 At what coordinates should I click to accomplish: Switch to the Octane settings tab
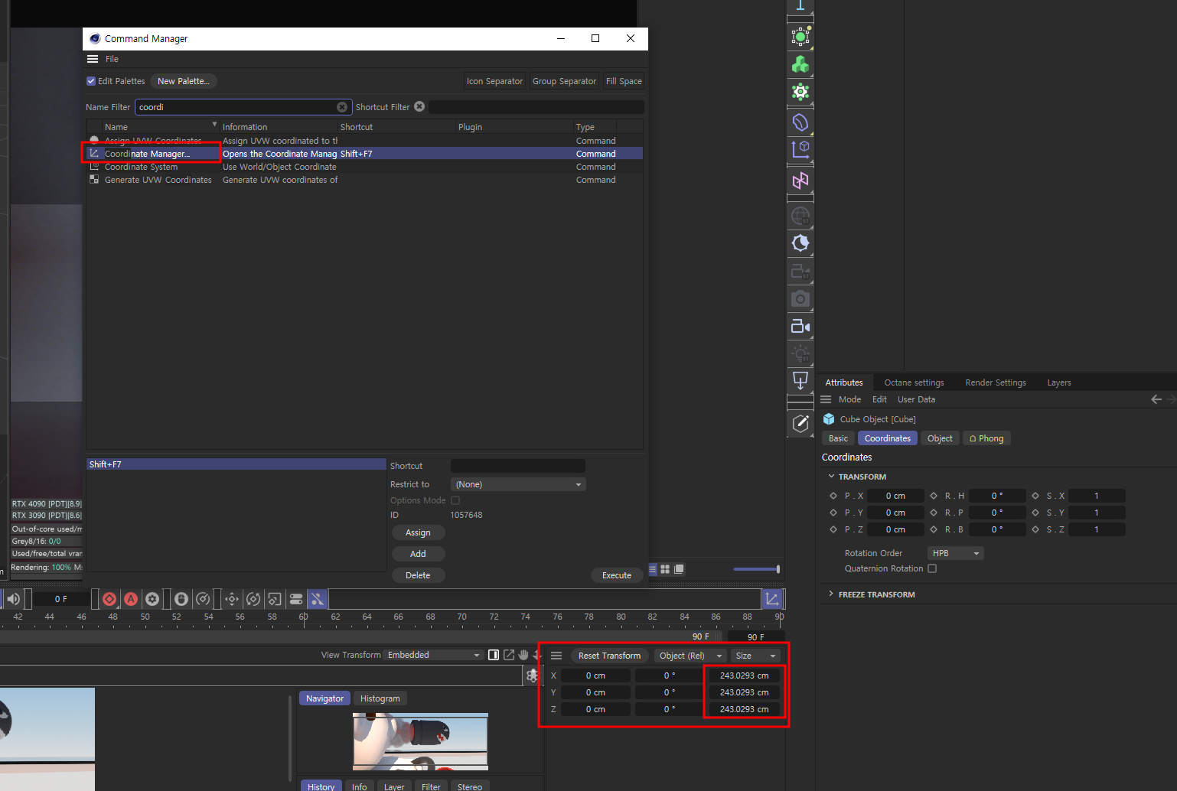914,382
